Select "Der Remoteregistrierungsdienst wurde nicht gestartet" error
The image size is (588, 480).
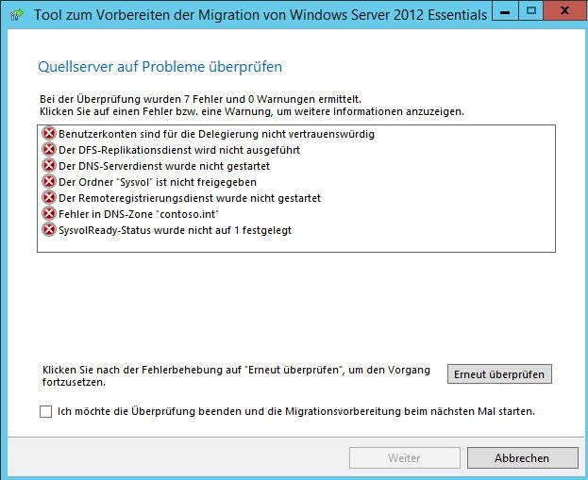[x=190, y=198]
